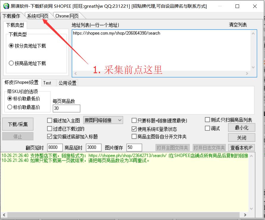This screenshot has width=265, height=220.
Task: Click 清空列表 to clear addresses
Action: tap(238, 25)
